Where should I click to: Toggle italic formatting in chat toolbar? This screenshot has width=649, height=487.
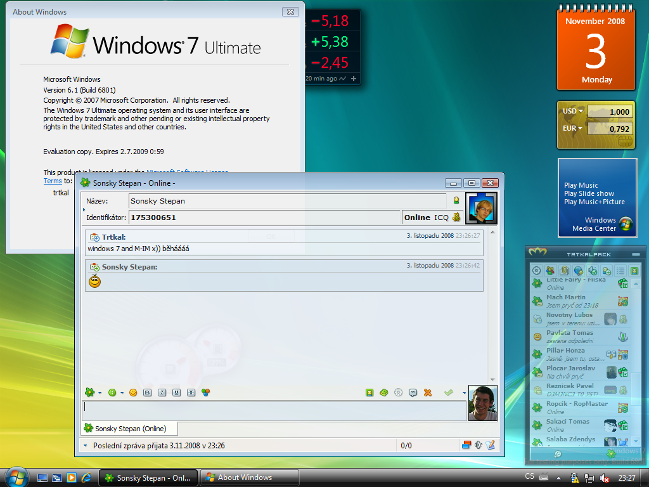(162, 393)
